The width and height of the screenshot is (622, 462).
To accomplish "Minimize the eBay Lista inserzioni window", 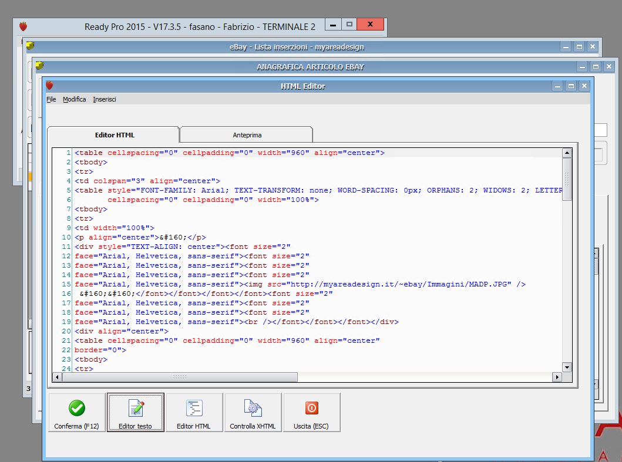I will click(565, 47).
